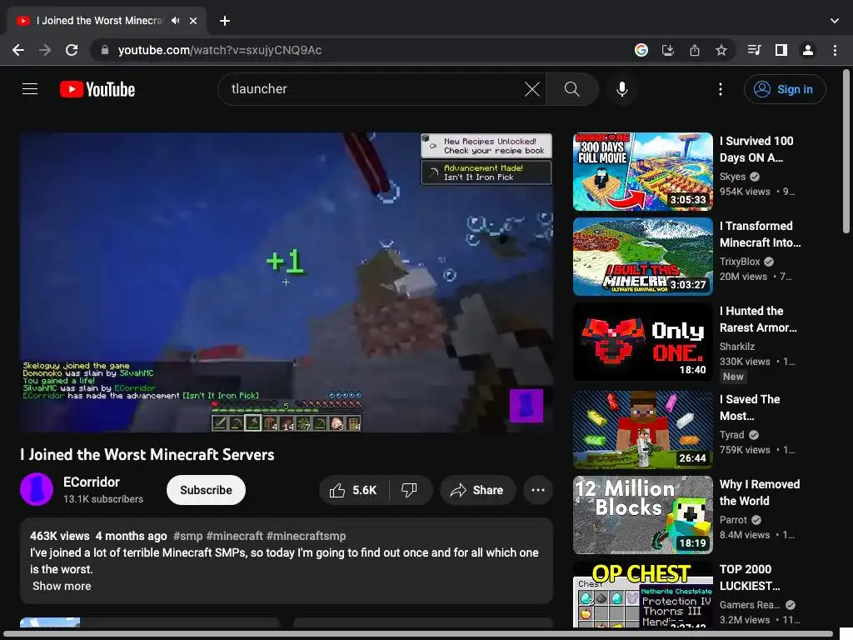Open the 'Only ONE' thumbnail
Screen dimensions: 853x640
pos(642,341)
